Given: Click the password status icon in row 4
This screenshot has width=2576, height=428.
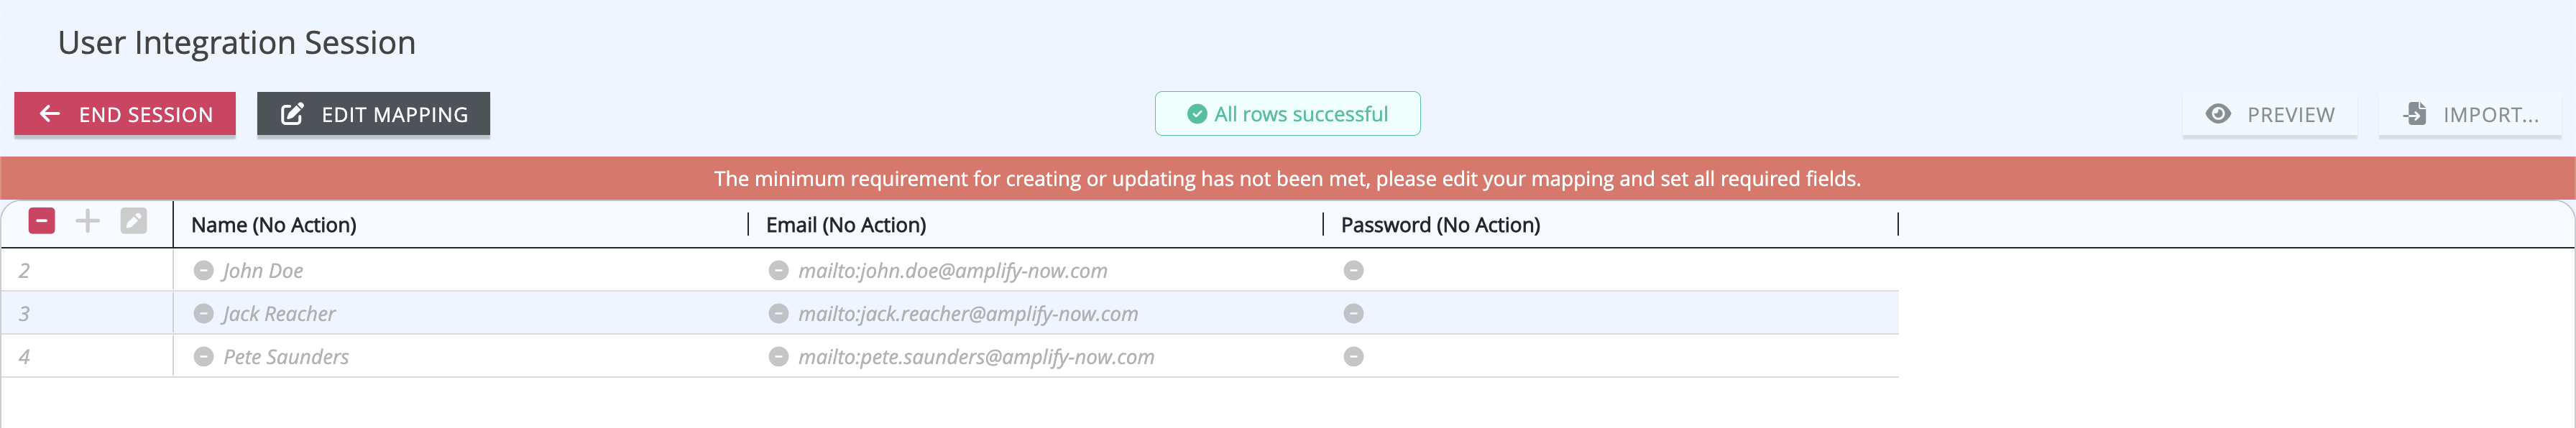Looking at the screenshot, I should click(x=1353, y=356).
